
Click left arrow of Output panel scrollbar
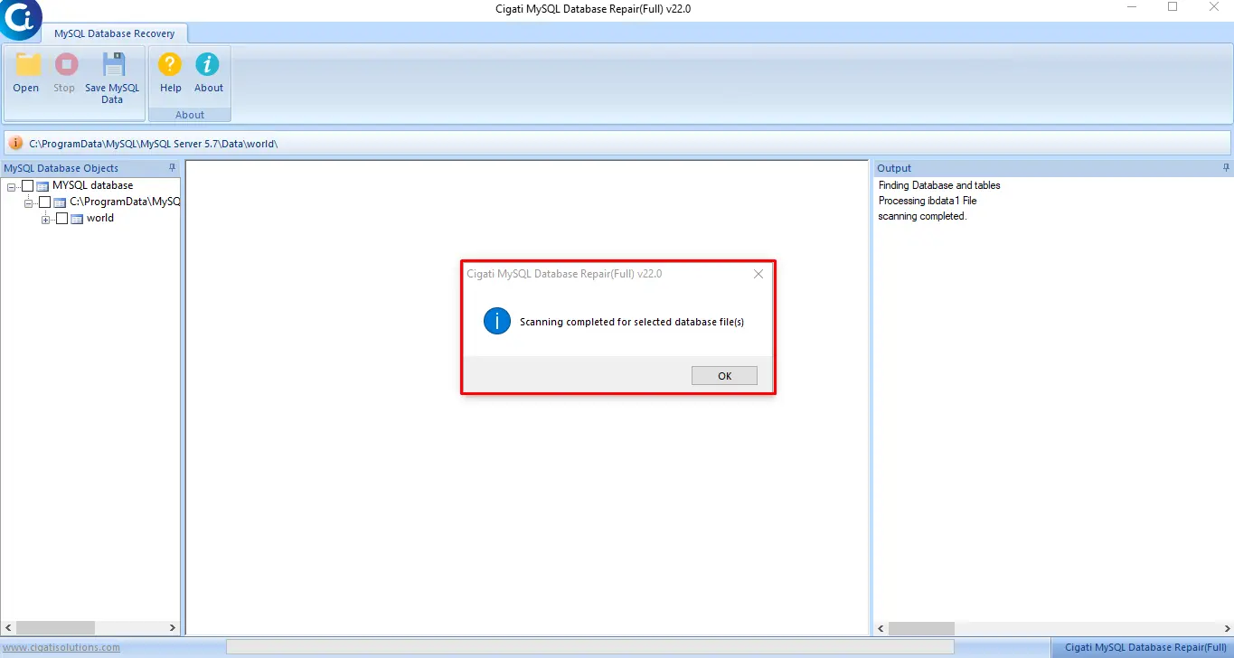881,627
